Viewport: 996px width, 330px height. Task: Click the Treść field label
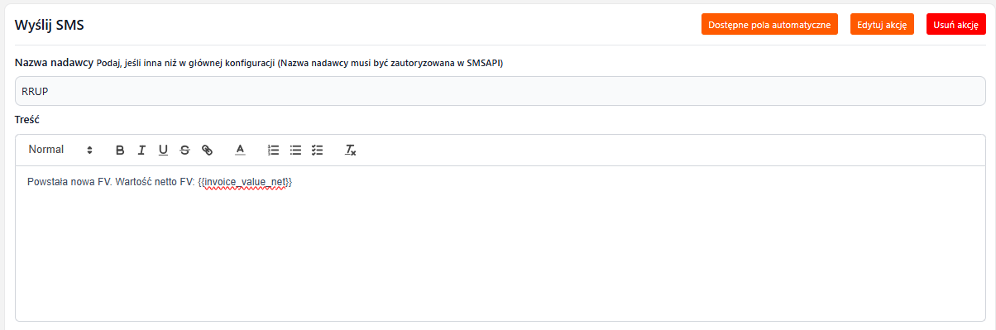point(28,120)
